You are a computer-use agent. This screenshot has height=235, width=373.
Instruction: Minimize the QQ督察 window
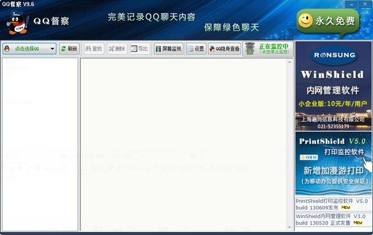(351, 4)
